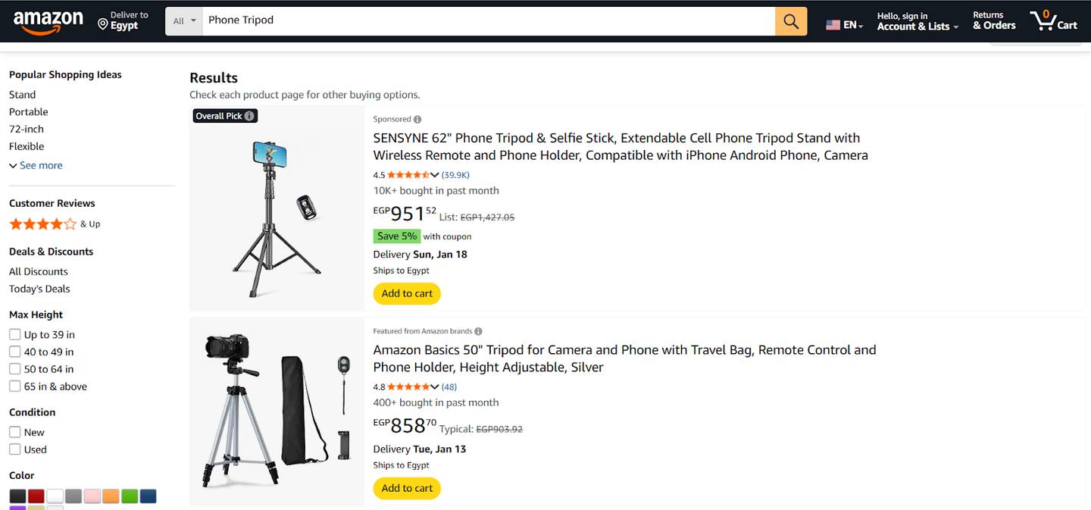The height and width of the screenshot is (510, 1091).
Task: Click the Deliver to Egypt location pin
Action: (103, 25)
